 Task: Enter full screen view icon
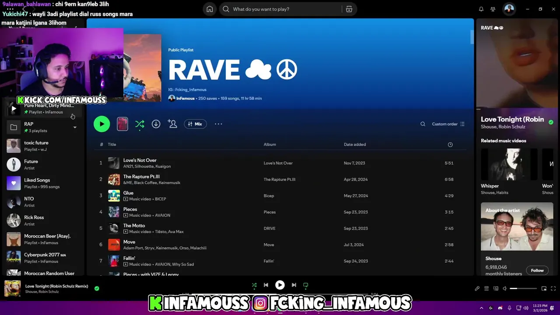click(x=553, y=288)
